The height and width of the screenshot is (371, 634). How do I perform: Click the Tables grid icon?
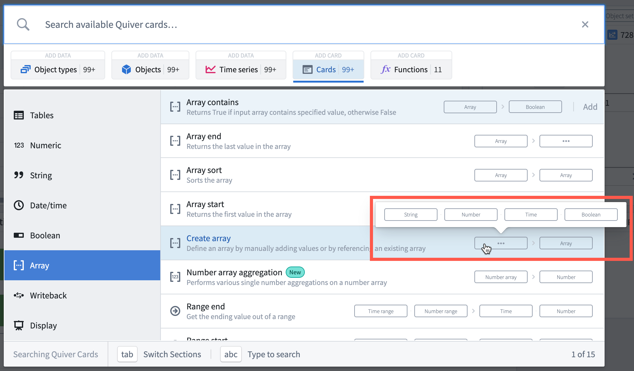[19, 115]
